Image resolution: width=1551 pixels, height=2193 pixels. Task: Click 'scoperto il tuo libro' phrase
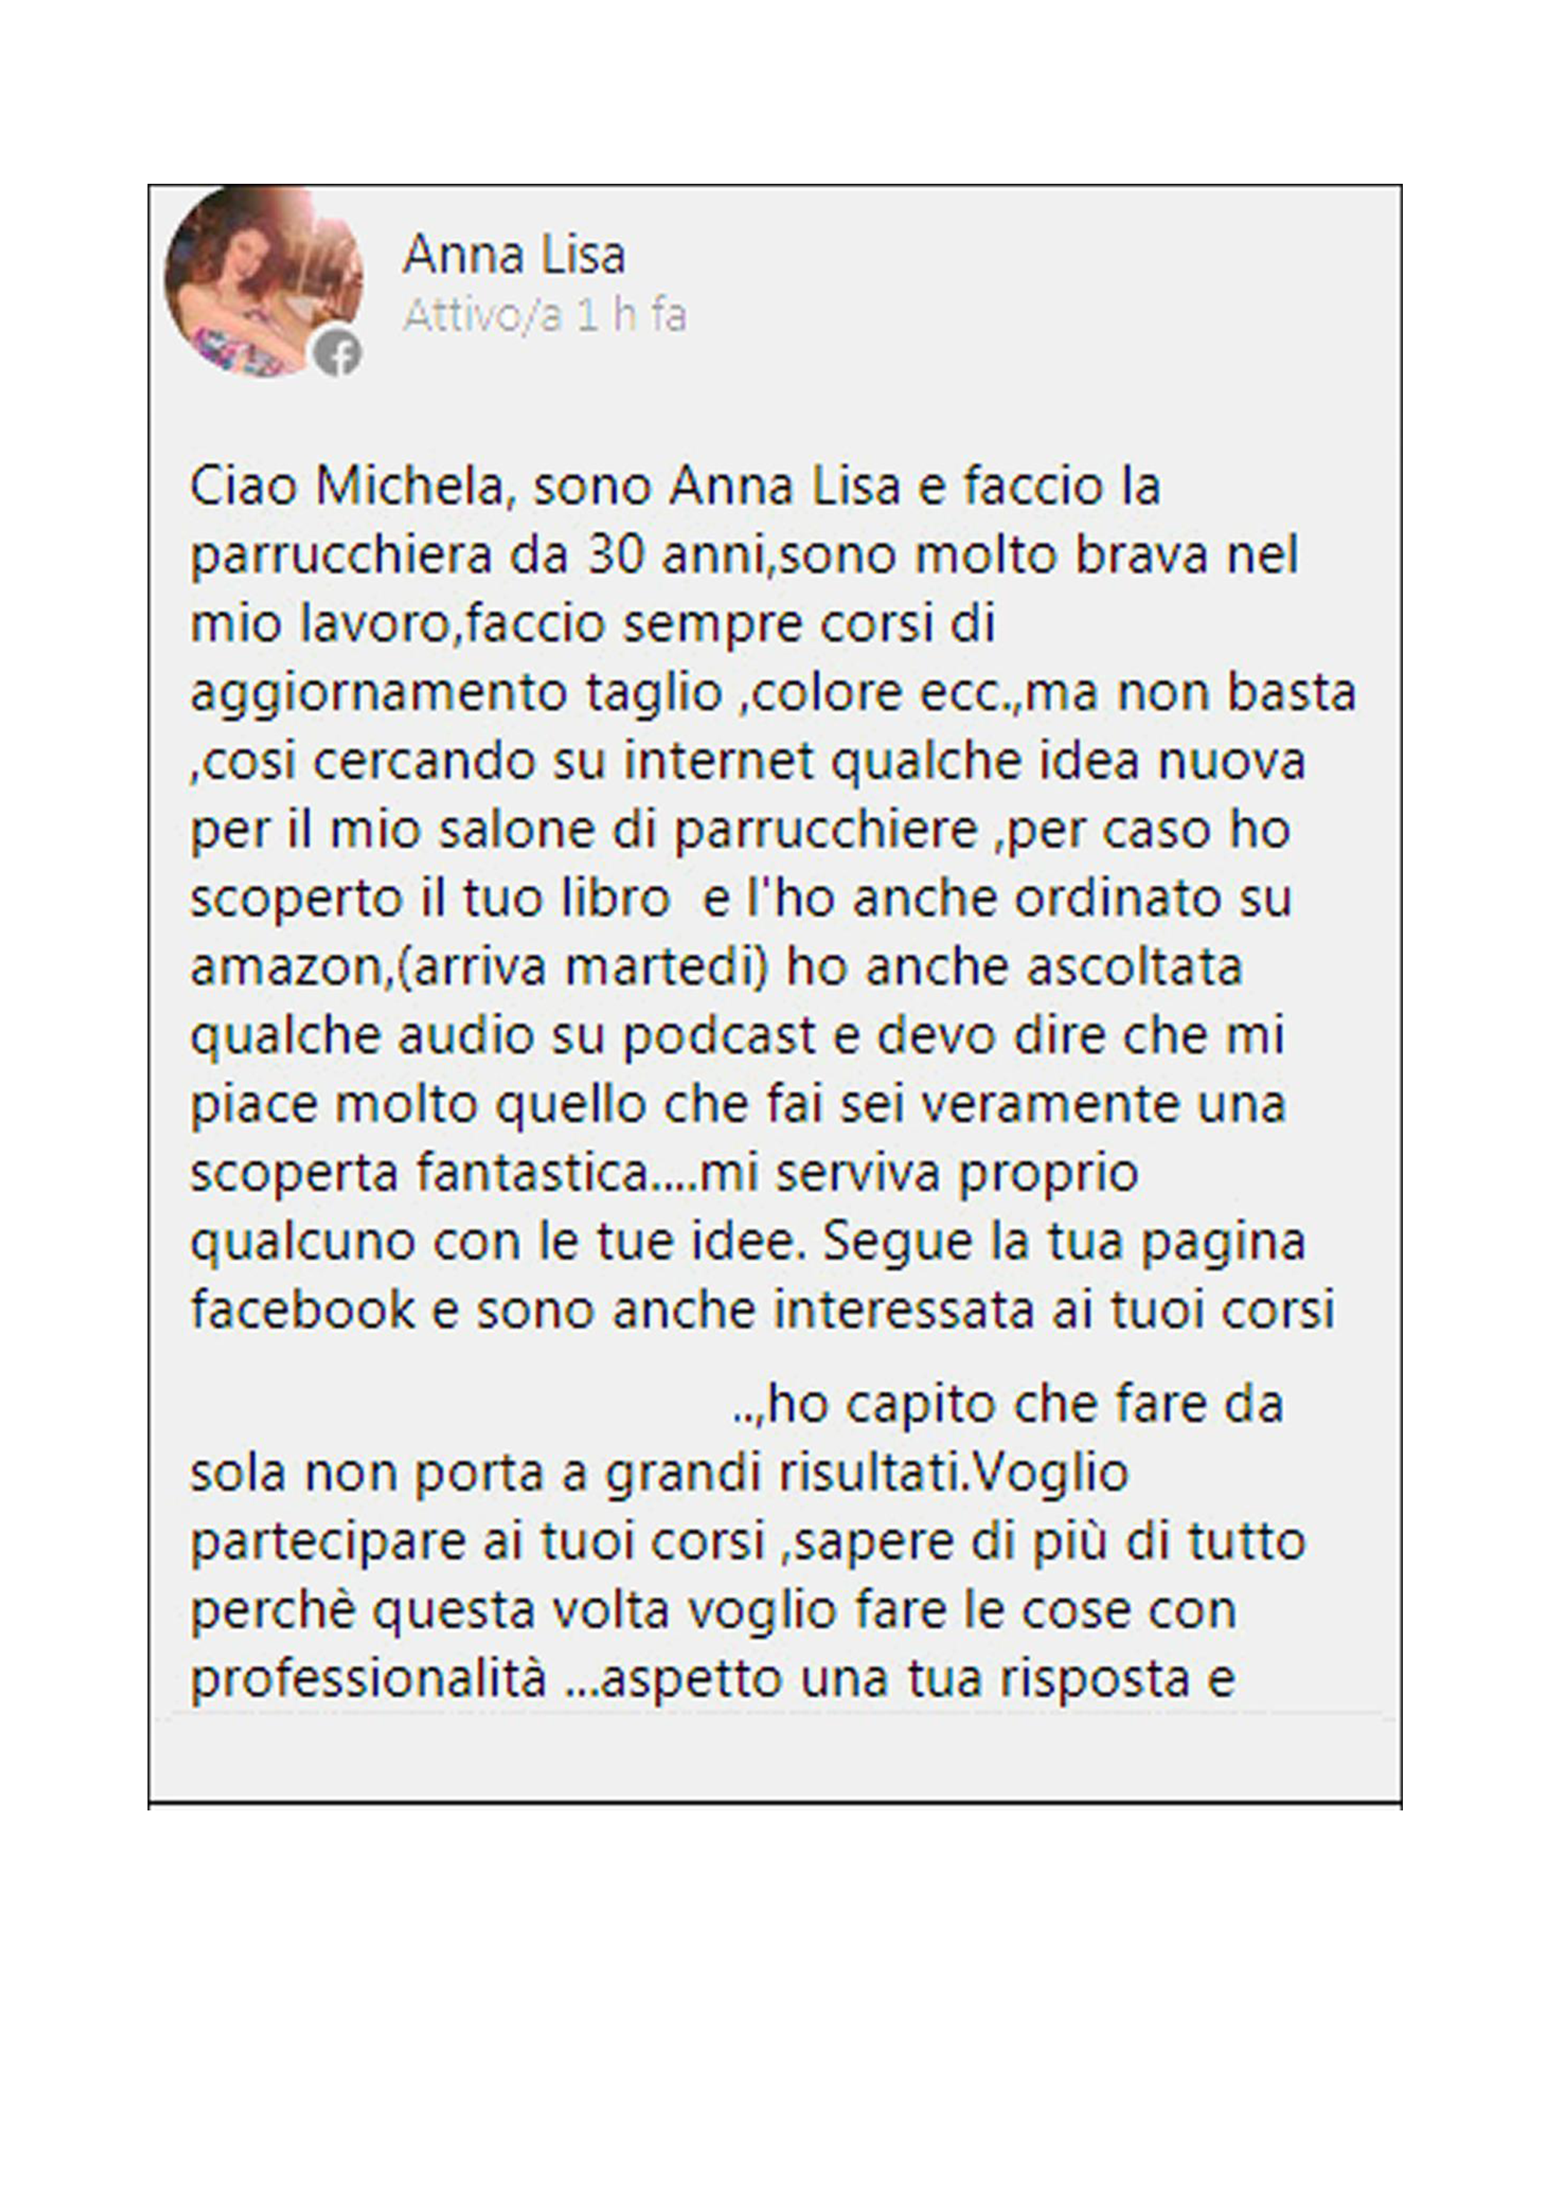pyautogui.click(x=429, y=900)
